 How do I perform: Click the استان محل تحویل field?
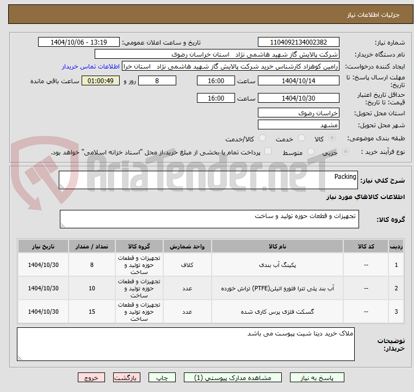click(298, 113)
